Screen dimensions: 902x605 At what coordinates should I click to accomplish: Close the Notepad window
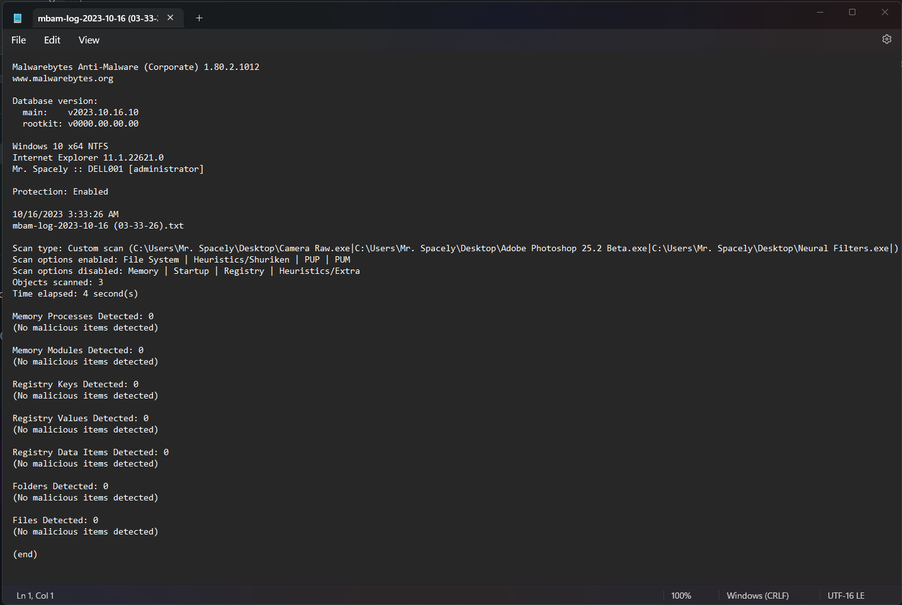(884, 12)
